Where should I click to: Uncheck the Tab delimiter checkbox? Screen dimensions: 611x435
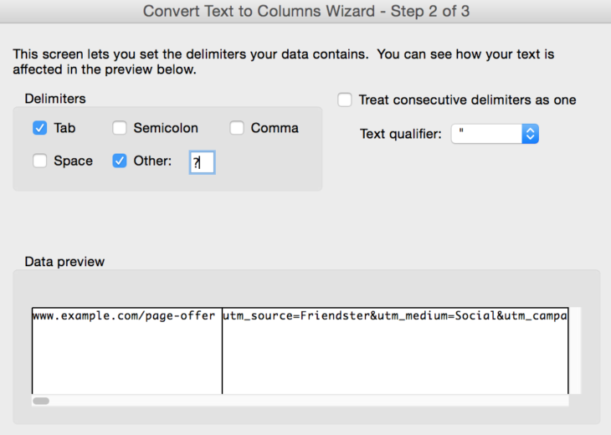39,128
